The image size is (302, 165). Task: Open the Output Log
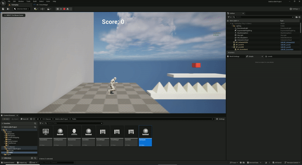(x=22, y=162)
